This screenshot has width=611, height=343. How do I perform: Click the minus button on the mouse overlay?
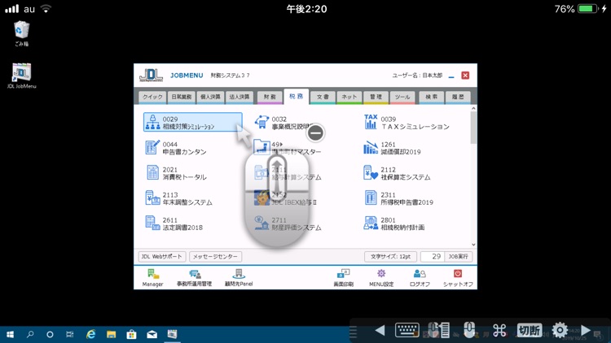coord(315,133)
